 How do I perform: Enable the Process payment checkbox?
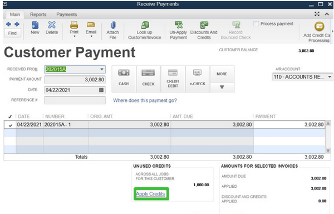(256, 23)
